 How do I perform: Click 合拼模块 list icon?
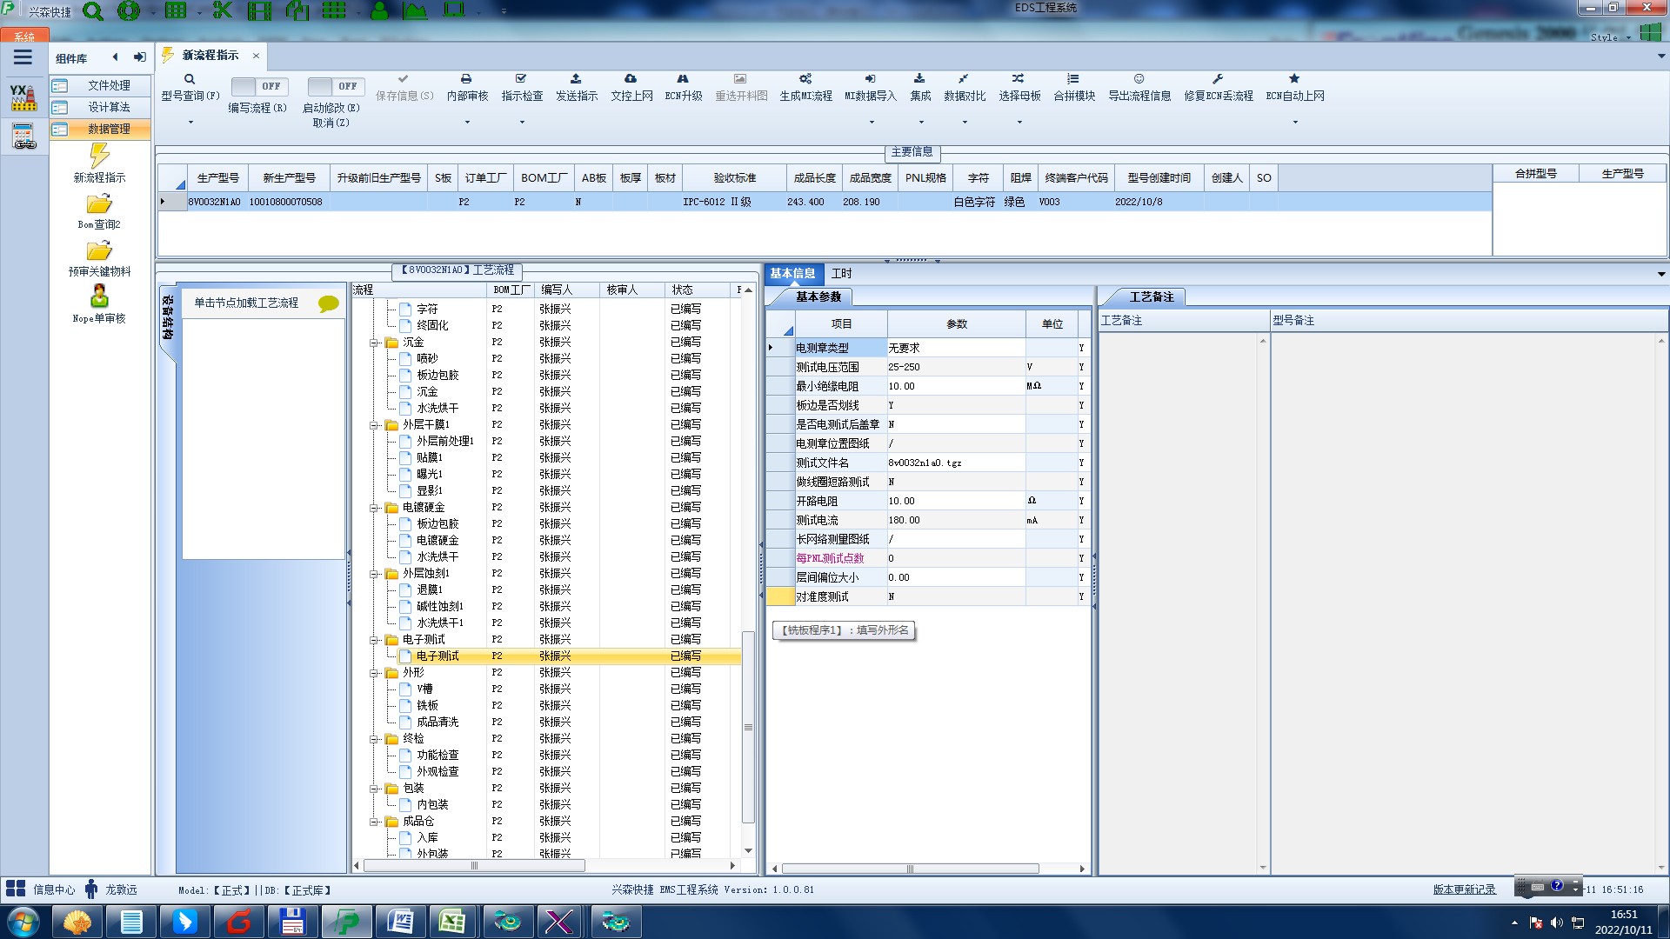1073,79
